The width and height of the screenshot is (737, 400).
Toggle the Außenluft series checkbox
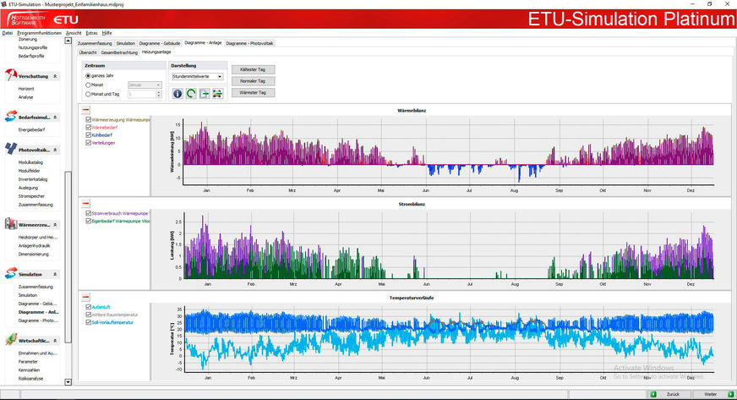89,307
